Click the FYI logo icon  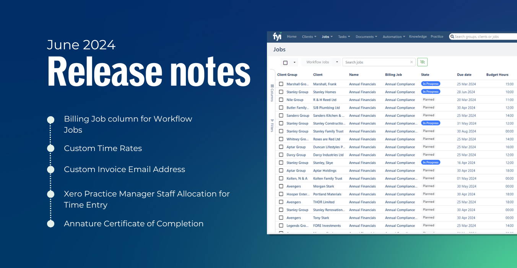click(277, 37)
